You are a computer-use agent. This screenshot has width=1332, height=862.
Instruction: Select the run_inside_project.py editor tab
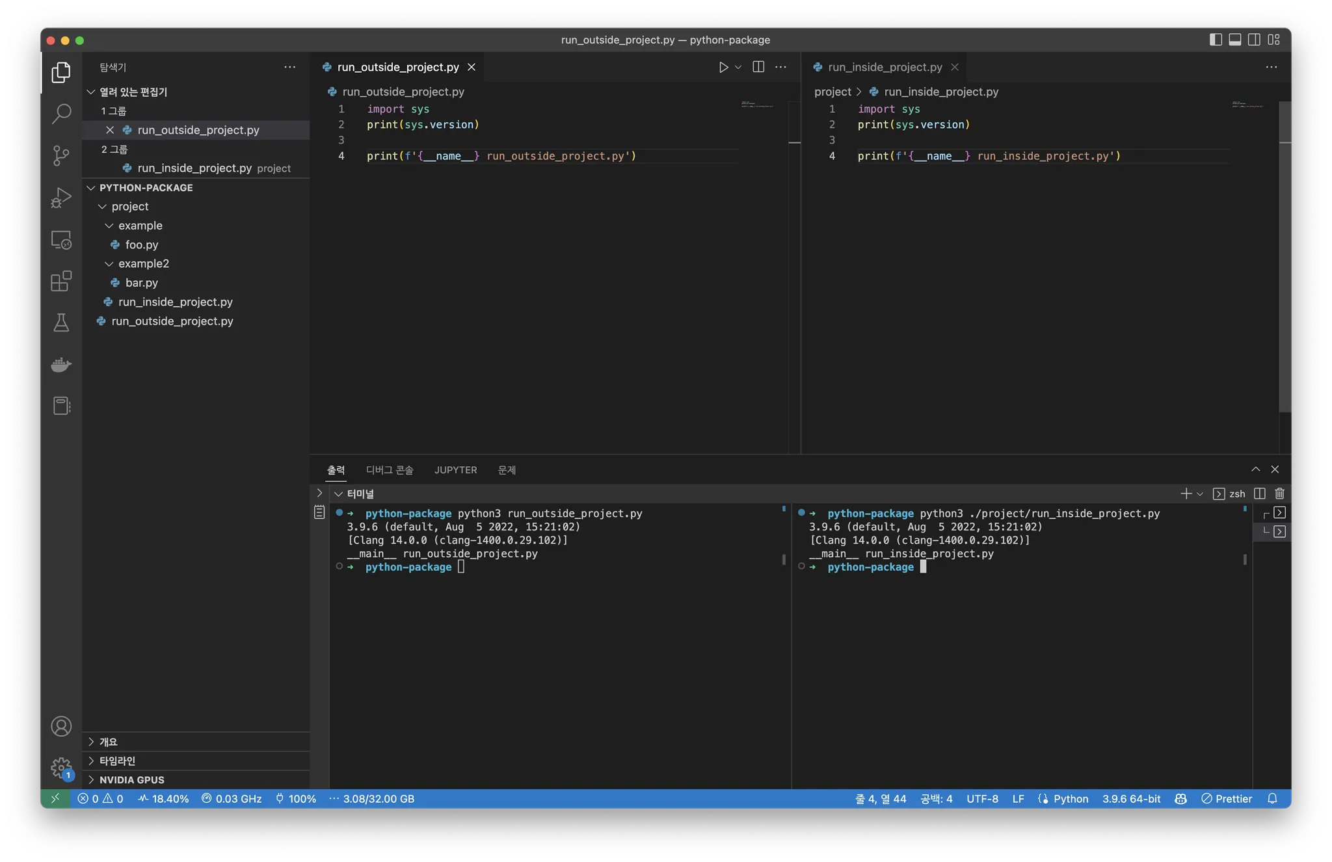tap(884, 67)
